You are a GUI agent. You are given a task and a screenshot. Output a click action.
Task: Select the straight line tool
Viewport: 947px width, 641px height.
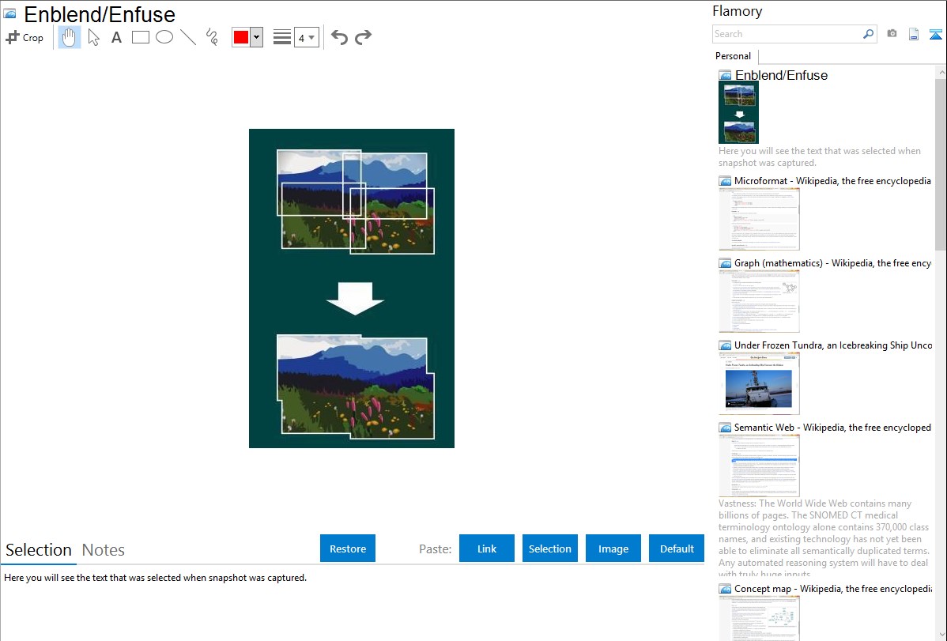click(188, 37)
